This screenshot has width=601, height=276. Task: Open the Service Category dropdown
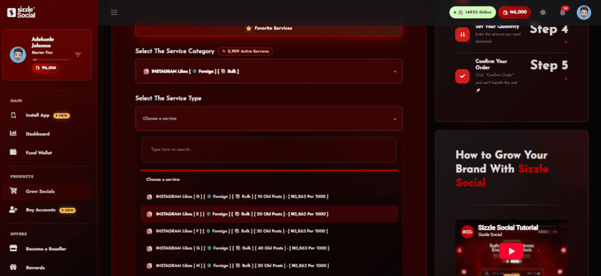(269, 71)
